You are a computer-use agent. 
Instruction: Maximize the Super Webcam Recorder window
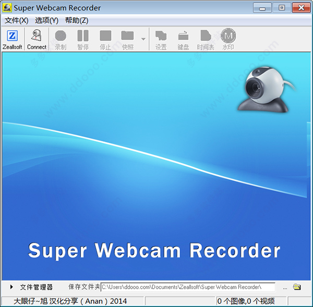coord(282,8)
